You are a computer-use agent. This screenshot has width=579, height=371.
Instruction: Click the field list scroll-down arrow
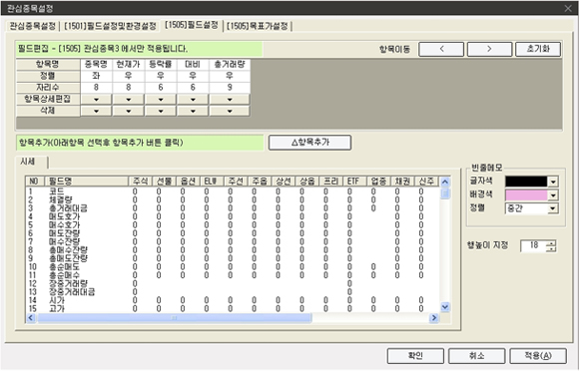click(x=445, y=307)
